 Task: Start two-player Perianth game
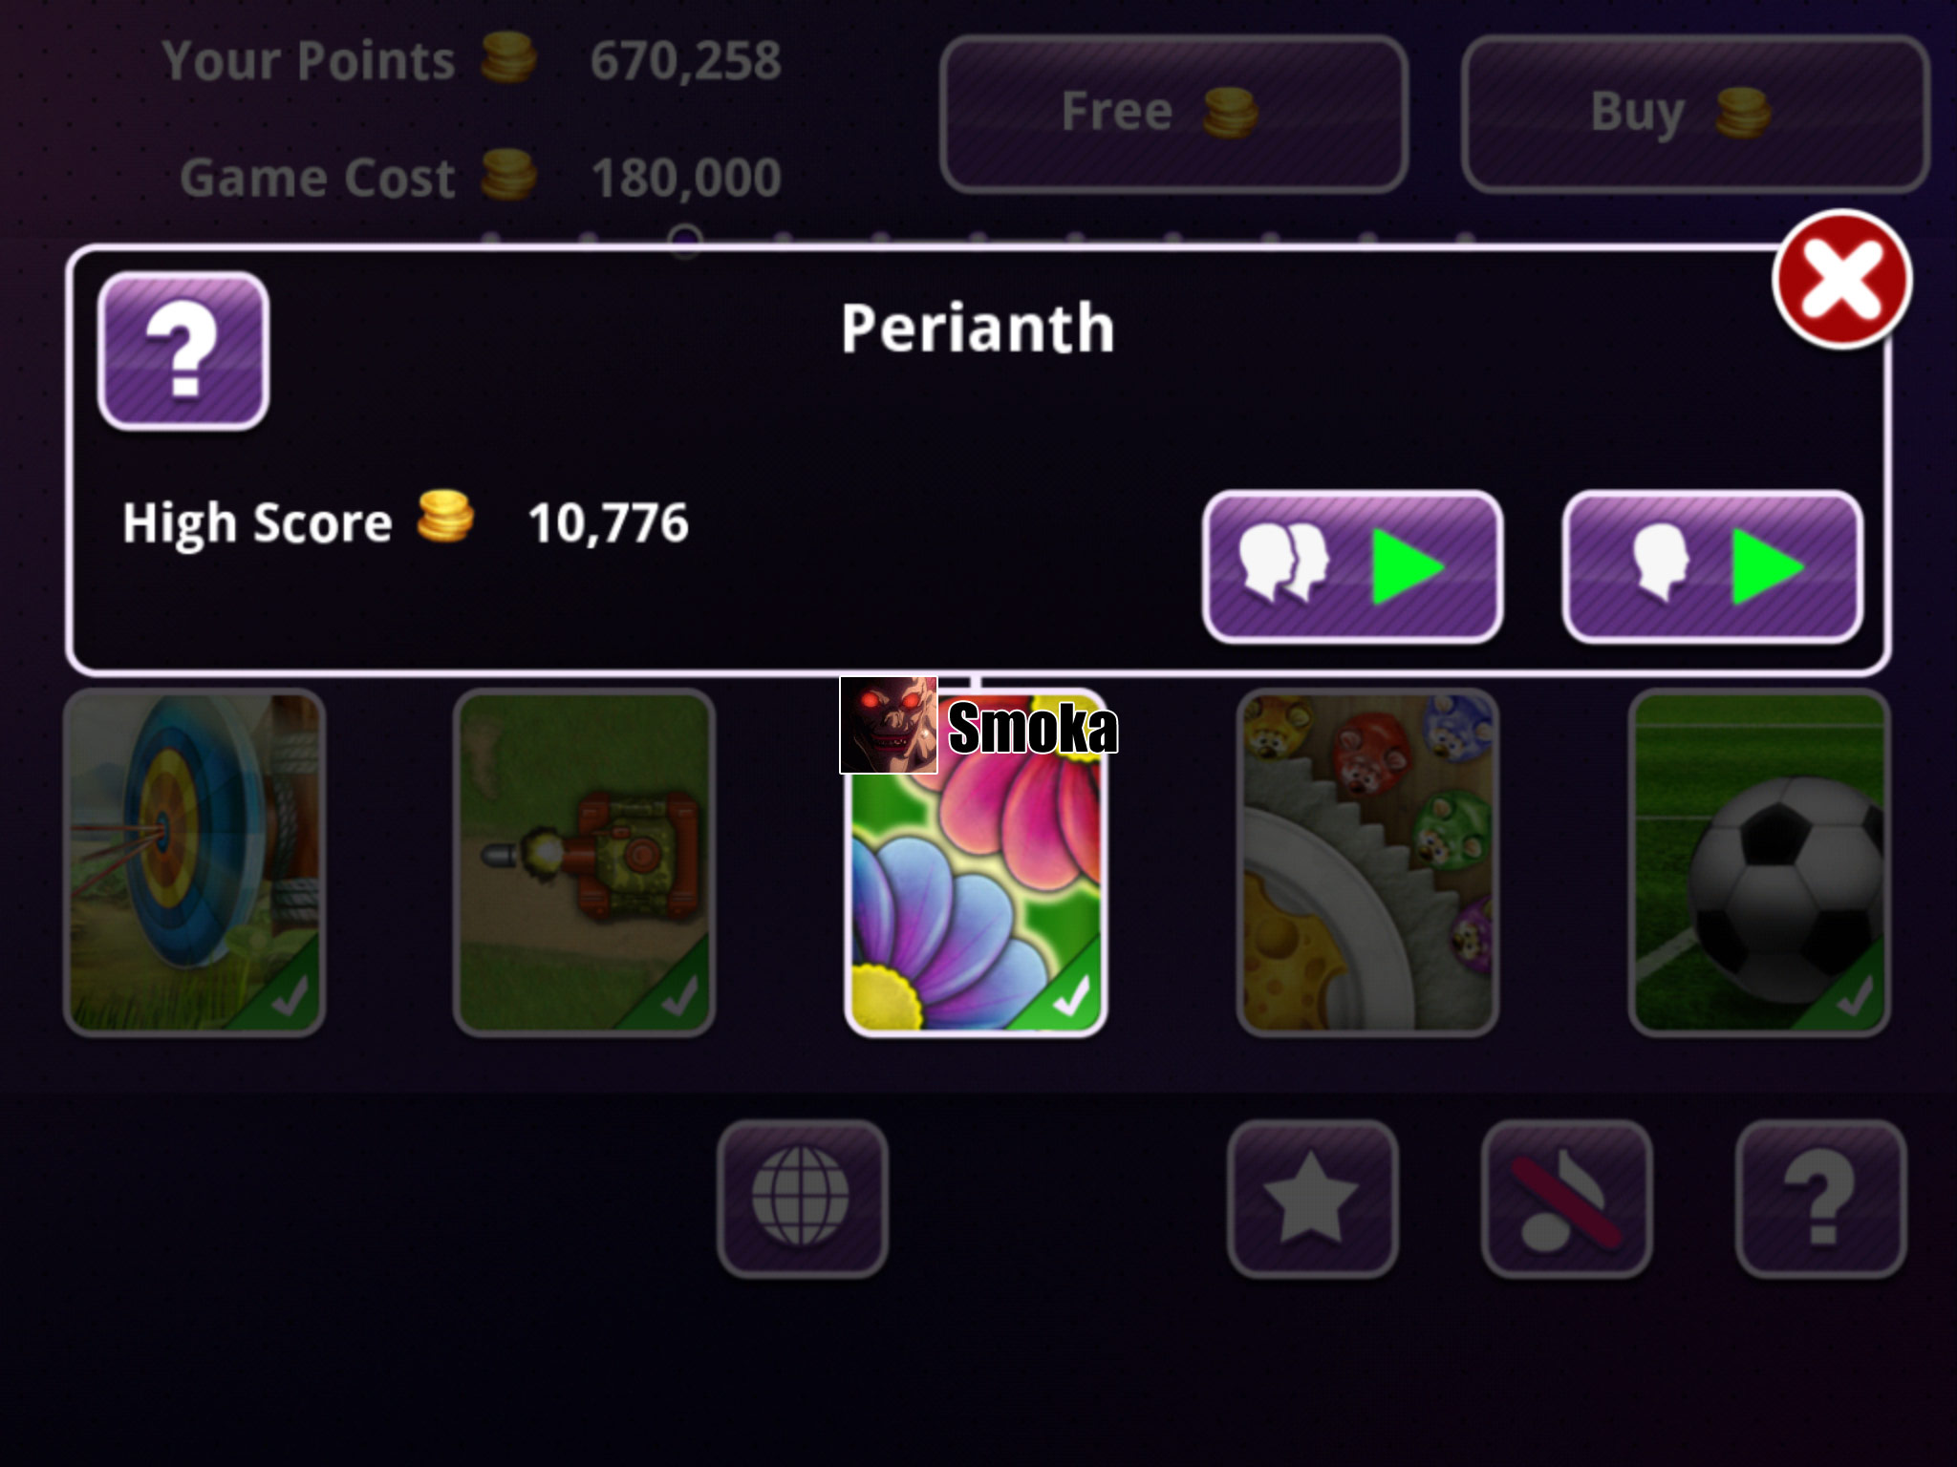(x=1352, y=566)
